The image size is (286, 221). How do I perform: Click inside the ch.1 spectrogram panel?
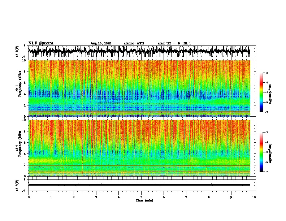click(x=139, y=88)
